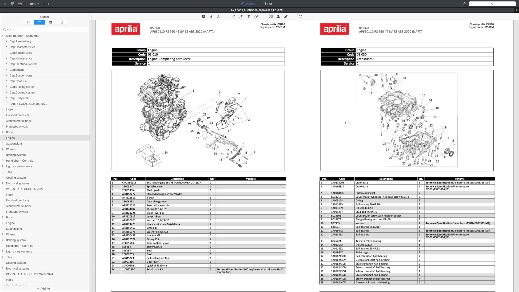Switch to the Edit mode tab
Image resolution: width=519 pixels, height=292 pixels.
click(x=267, y=4)
